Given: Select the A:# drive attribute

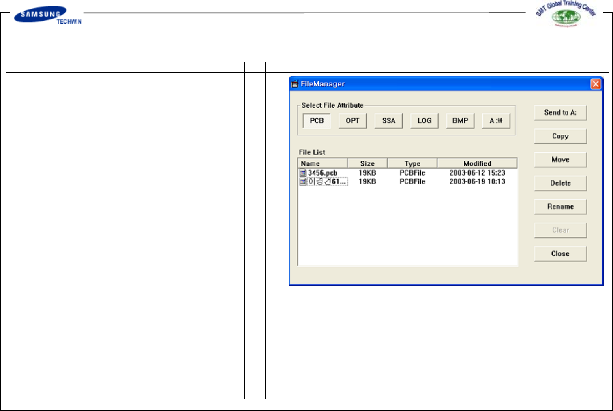Looking at the screenshot, I should 496,121.
